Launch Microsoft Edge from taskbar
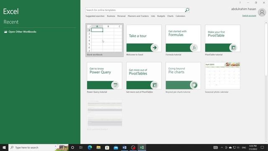The image size is (268, 151). coord(90,147)
